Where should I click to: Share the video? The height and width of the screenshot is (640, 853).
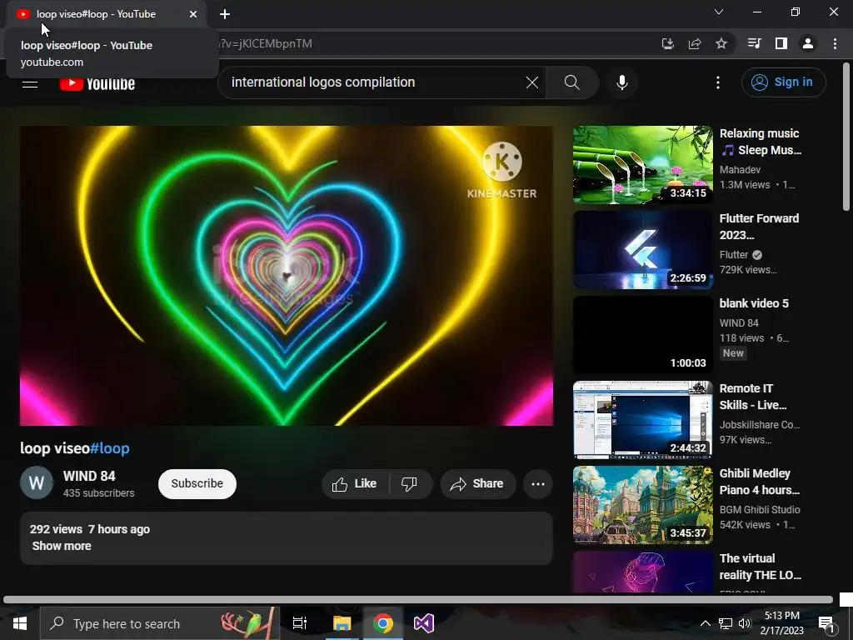pyautogui.click(x=477, y=484)
